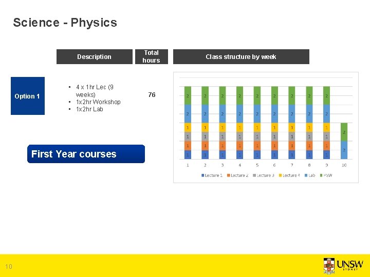Image resolution: width=370 pixels, height=277 pixels.
Task: Click the orange Lecture 2 segment in week 9
Action: [327, 146]
